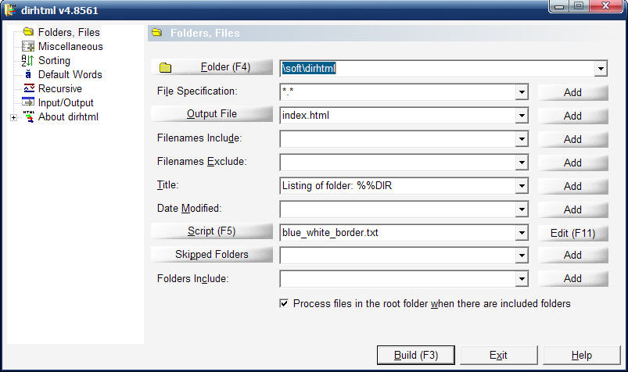Click the Filenames Include input field
Viewport: 628px width, 372px height.
point(397,139)
